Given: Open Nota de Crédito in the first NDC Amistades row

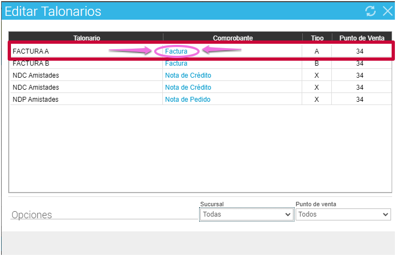Looking at the screenshot, I should (188, 75).
